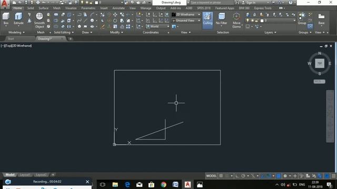Expand the Modify panel
Image resolution: width=337 pixels, height=189 pixels.
tap(116, 33)
